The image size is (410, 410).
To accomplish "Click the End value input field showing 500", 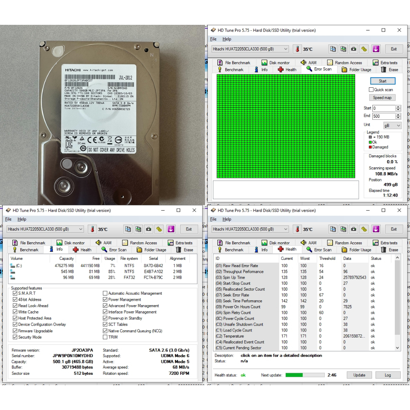I will [x=384, y=116].
